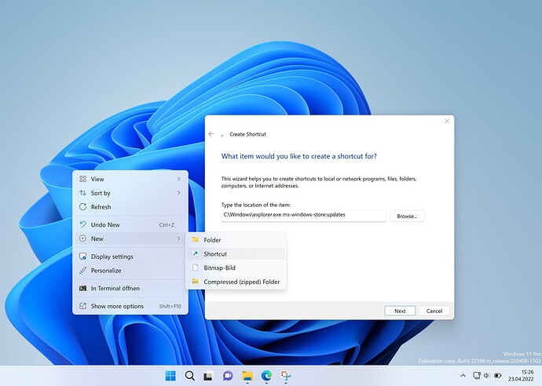Launch the Chat app from the taskbar
The height and width of the screenshot is (386, 542).
tap(228, 376)
